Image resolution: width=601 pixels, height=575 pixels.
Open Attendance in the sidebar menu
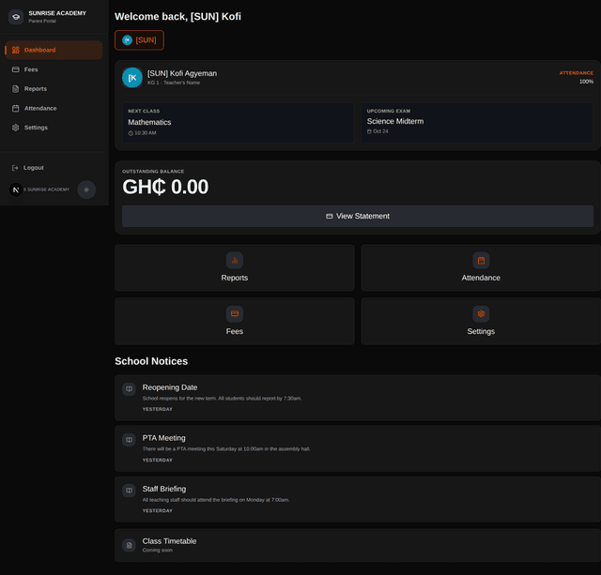pos(54,108)
